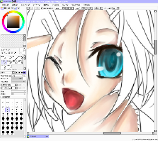Open the rotation angle dropdown
The width and height of the screenshot is (158, 141).
click(x=83, y=8)
